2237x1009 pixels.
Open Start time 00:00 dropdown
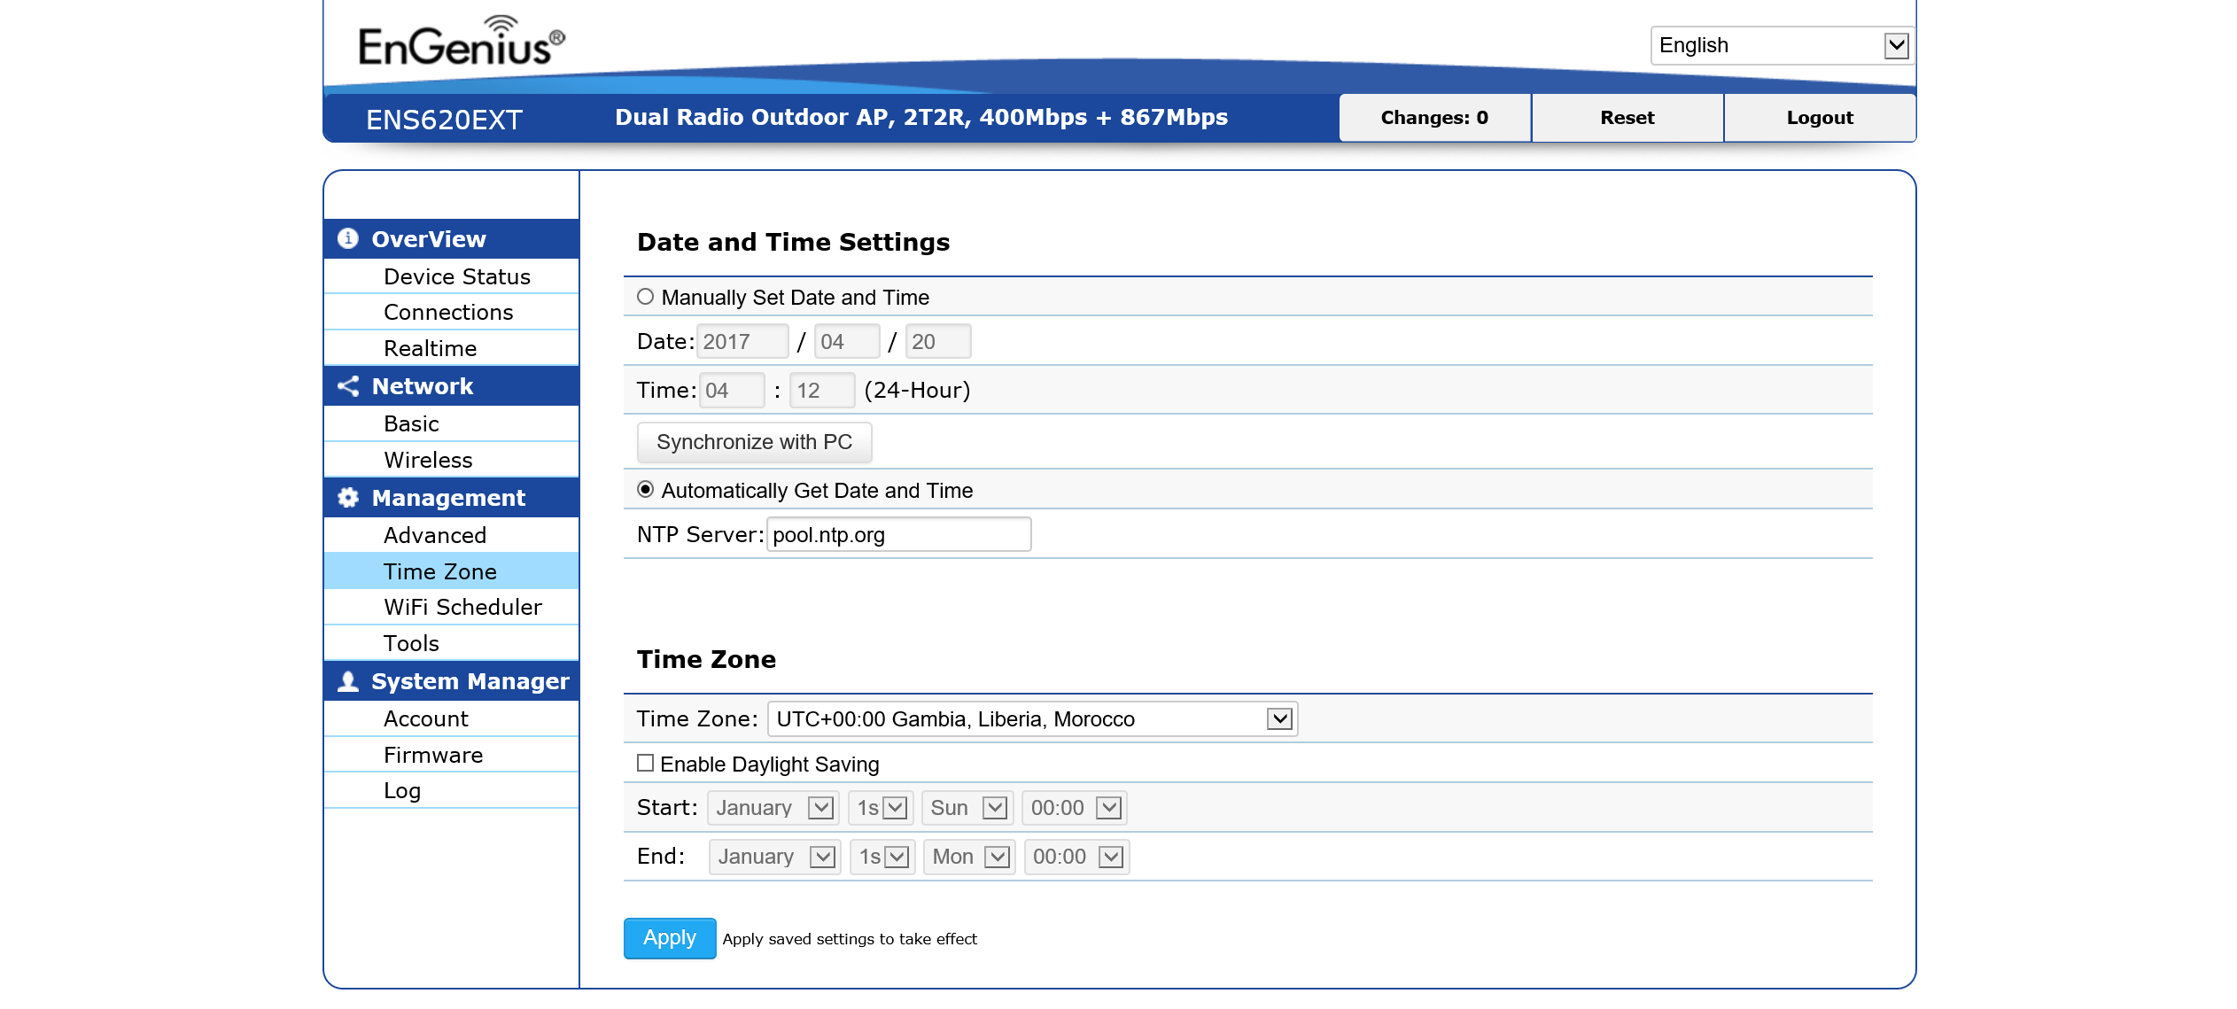coord(1075,808)
